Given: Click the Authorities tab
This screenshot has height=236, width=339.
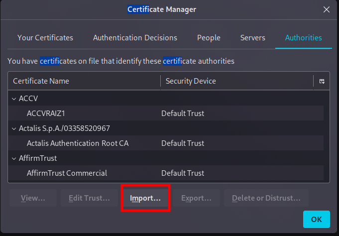Looking at the screenshot, I should tap(303, 38).
